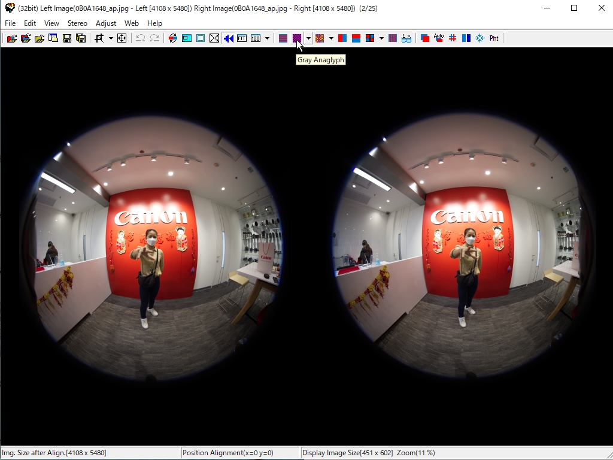The image size is (613, 460).
Task: Click the two blue vertical bars icon
Action: pyautogui.click(x=466, y=38)
